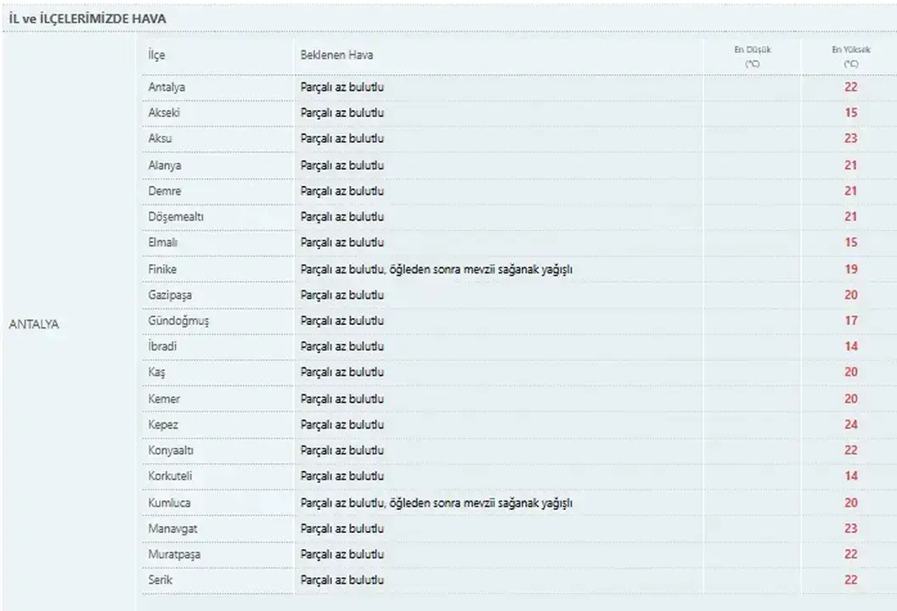Click the İlçe column header
This screenshot has height=611, width=897.
pos(156,55)
